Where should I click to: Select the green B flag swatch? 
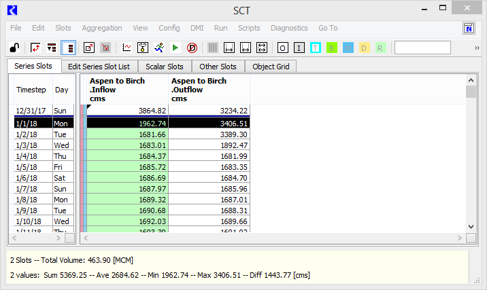(332, 48)
